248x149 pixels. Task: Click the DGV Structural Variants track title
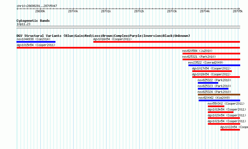tap(103, 36)
